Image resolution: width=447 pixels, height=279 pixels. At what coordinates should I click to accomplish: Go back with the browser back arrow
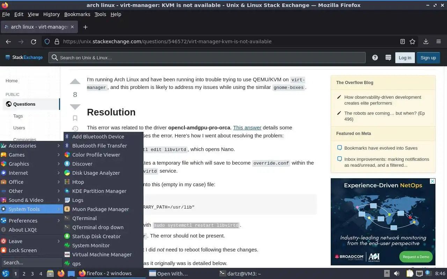[x=8, y=42]
